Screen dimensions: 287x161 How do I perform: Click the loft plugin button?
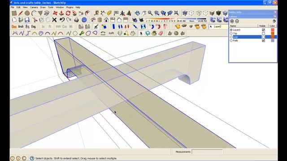pos(111,33)
